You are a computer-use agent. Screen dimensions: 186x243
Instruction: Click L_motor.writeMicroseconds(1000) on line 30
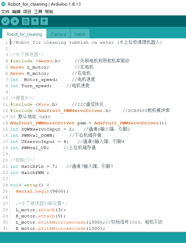click(x=60, y=222)
